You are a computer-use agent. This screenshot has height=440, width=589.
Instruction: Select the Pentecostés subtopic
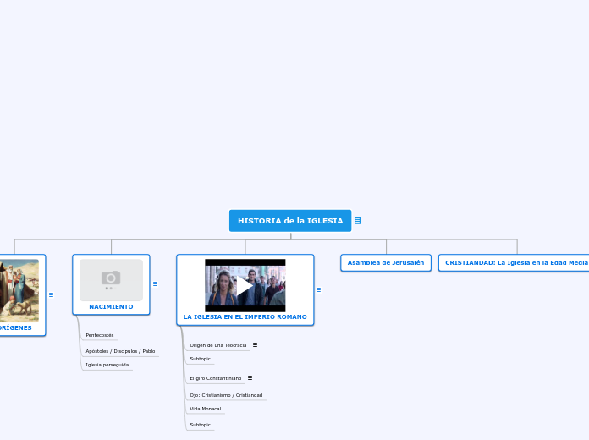(100, 335)
